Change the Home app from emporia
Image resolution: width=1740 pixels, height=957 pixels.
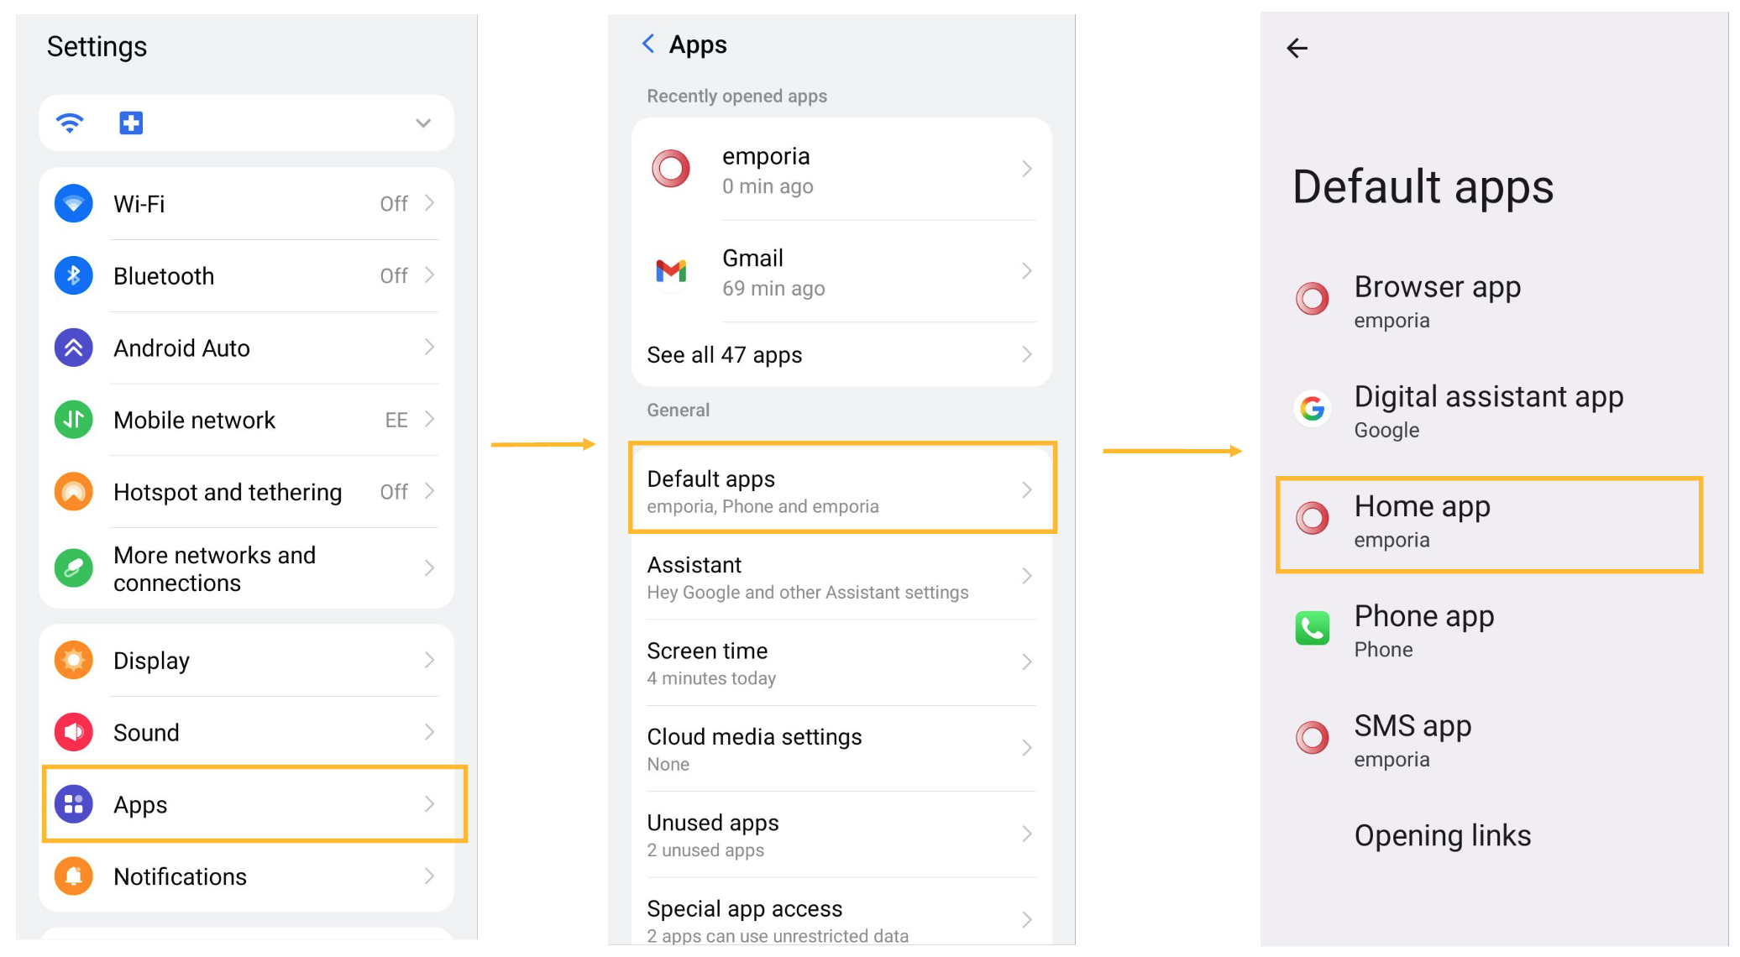click(x=1422, y=520)
